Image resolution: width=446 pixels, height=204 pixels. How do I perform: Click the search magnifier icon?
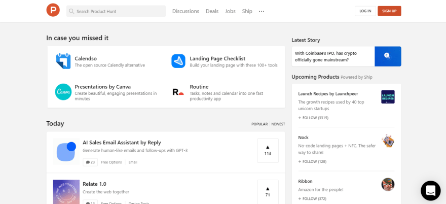[71, 11]
